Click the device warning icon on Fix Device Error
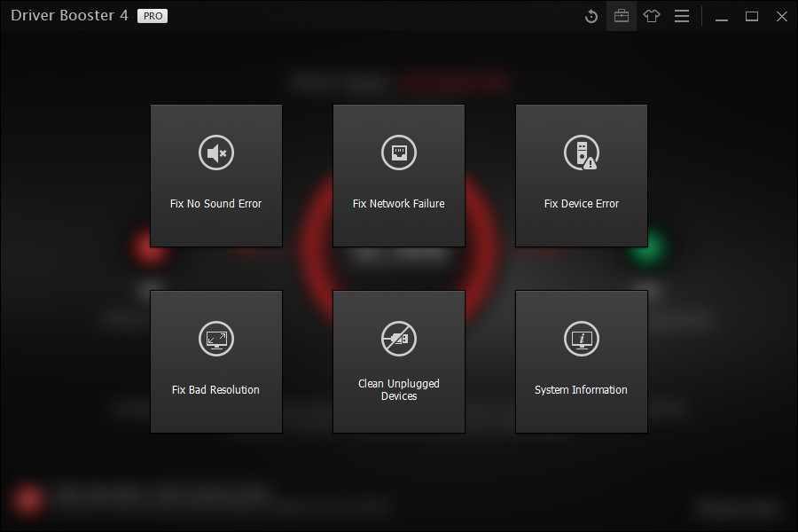This screenshot has width=798, height=532. 581,152
